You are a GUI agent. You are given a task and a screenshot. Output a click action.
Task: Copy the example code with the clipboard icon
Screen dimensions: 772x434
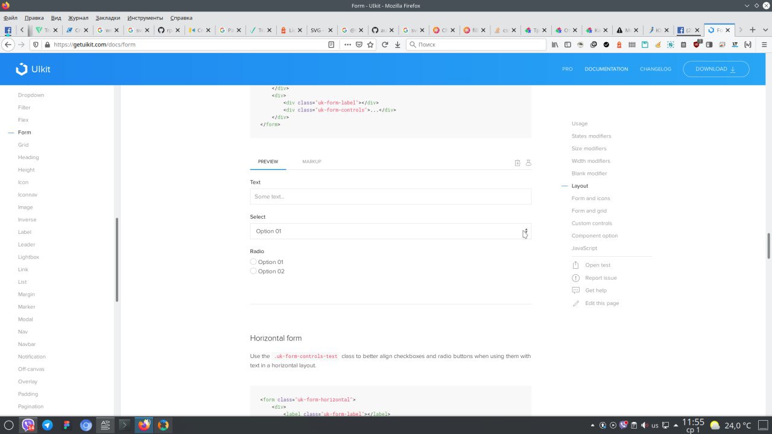tap(517, 163)
